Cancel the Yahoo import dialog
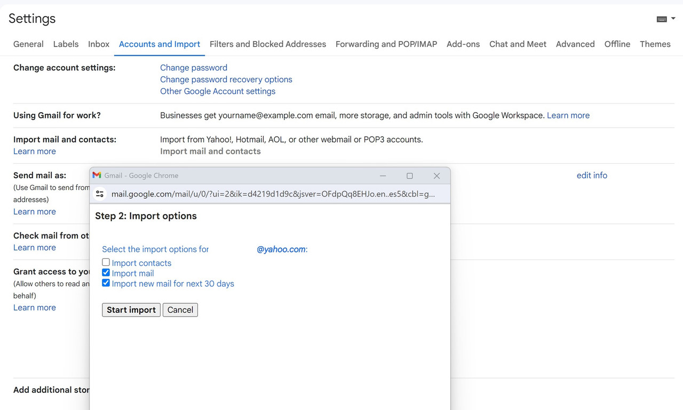Viewport: 683px width, 410px height. (x=180, y=310)
